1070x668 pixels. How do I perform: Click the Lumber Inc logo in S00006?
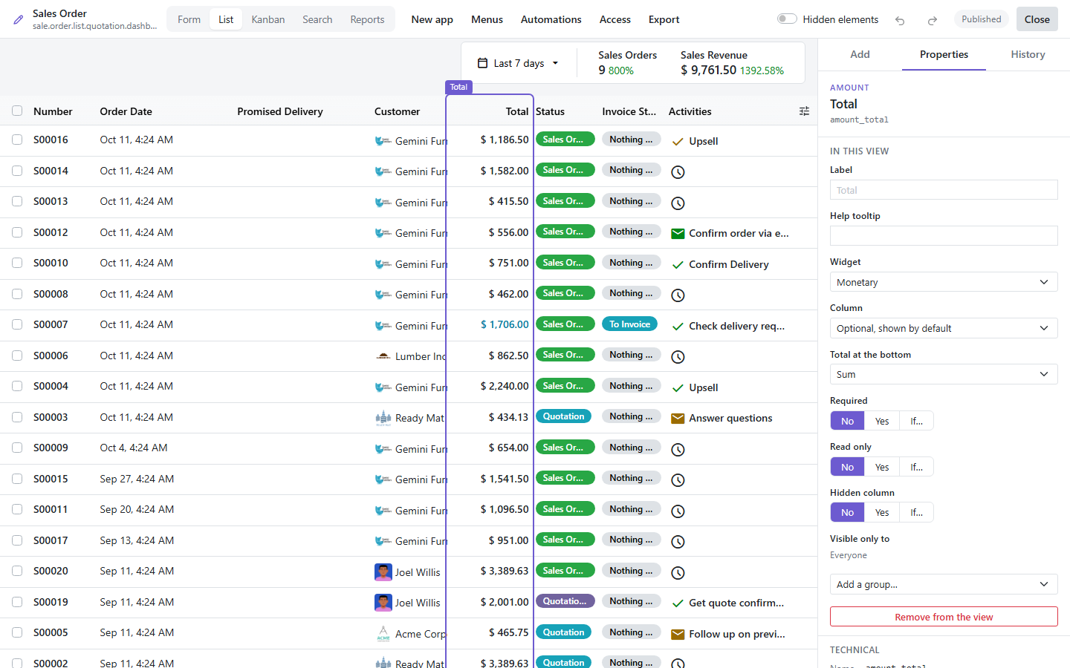tap(383, 356)
